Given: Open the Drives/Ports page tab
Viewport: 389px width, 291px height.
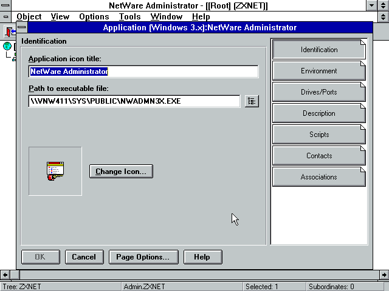Looking at the screenshot, I should pyautogui.click(x=318, y=92).
